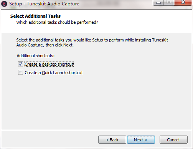193x149 pixels.
Task: Minimize the Setup window
Action: (158, 3)
